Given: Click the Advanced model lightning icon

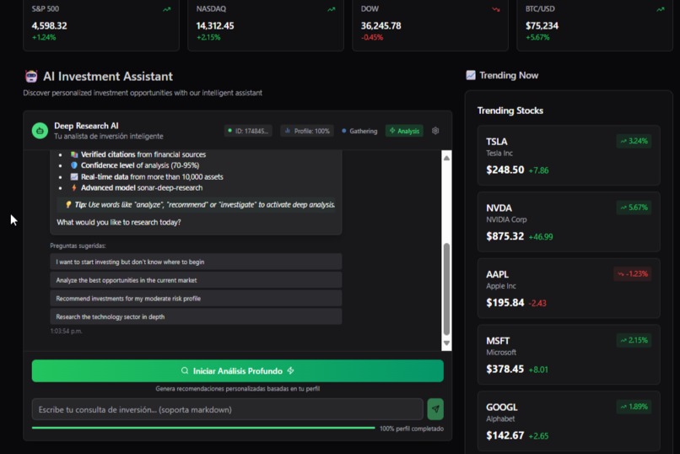Looking at the screenshot, I should click(74, 187).
